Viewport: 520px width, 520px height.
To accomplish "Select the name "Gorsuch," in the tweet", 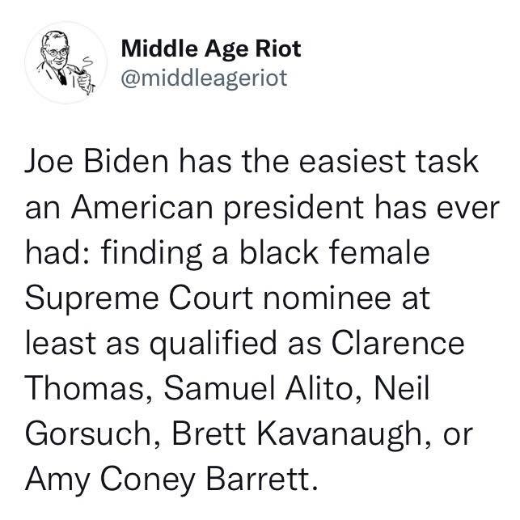I will click(x=93, y=433).
